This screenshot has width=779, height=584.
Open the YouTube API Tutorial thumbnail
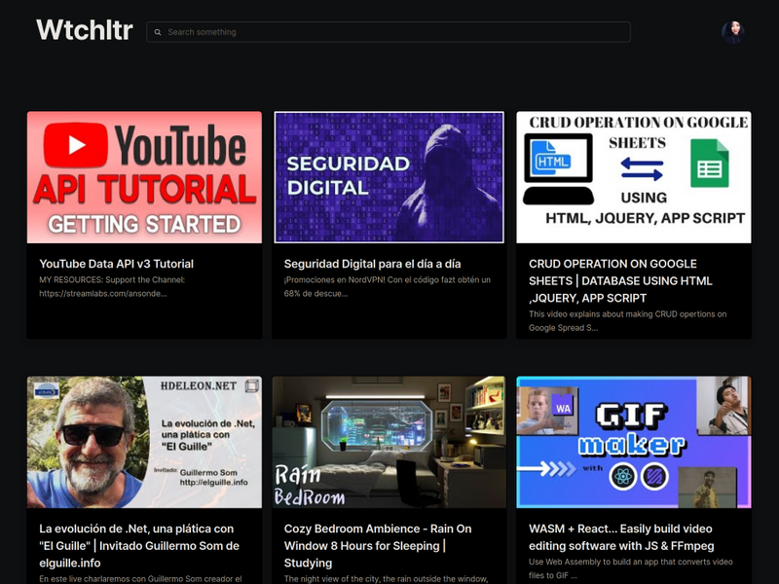[144, 177]
